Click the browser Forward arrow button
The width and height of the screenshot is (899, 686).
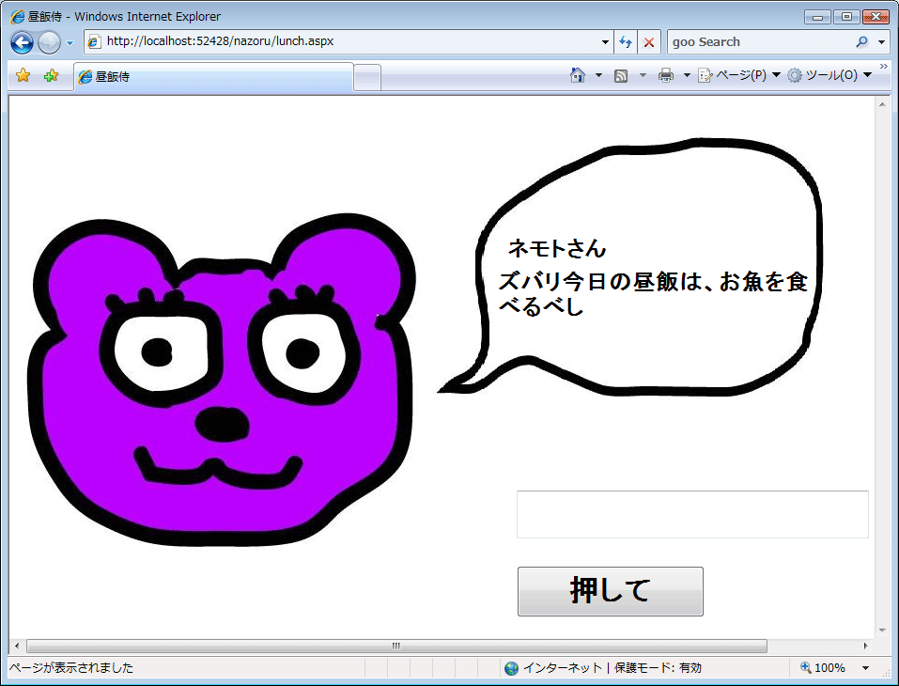49,42
